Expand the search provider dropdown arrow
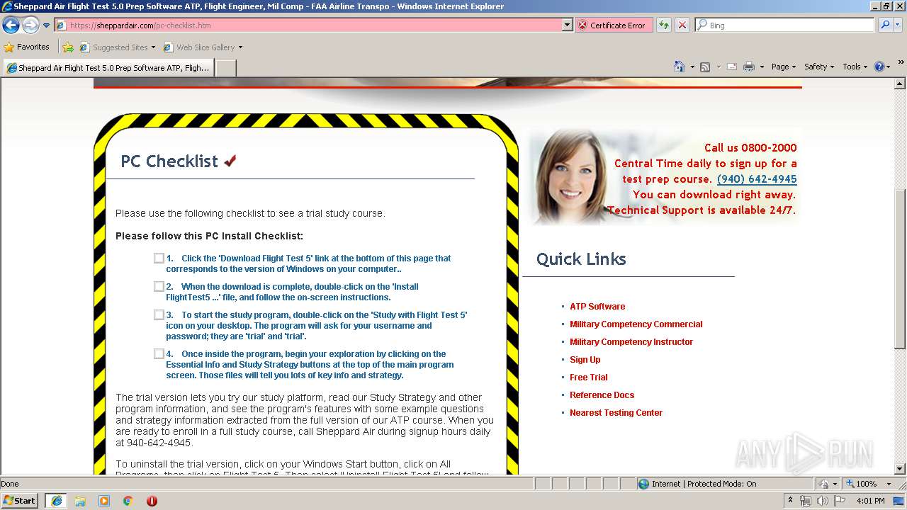Viewport: 907px width, 510px height. point(898,25)
